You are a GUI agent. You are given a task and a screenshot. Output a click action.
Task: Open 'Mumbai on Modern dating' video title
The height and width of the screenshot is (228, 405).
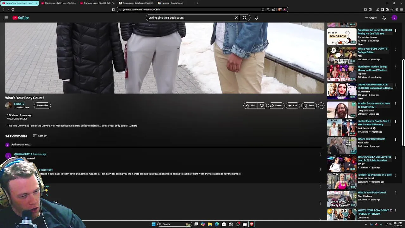pos(372,68)
